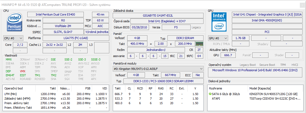
Task: Click the chipset Intel G41 (Eaglelake) + ICH7 field
Action: (x=167, y=21)
